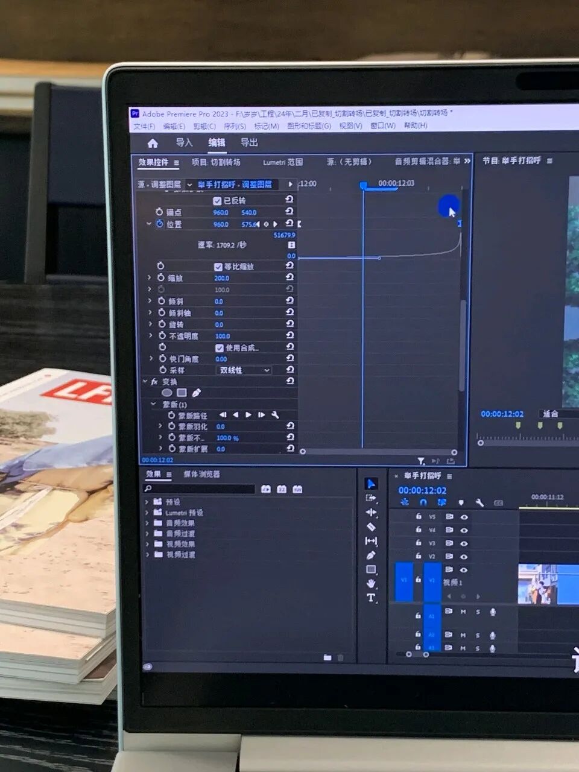579x772 pixels.
Task: Create a 4-point polygon mask under 变换
Action: click(182, 393)
